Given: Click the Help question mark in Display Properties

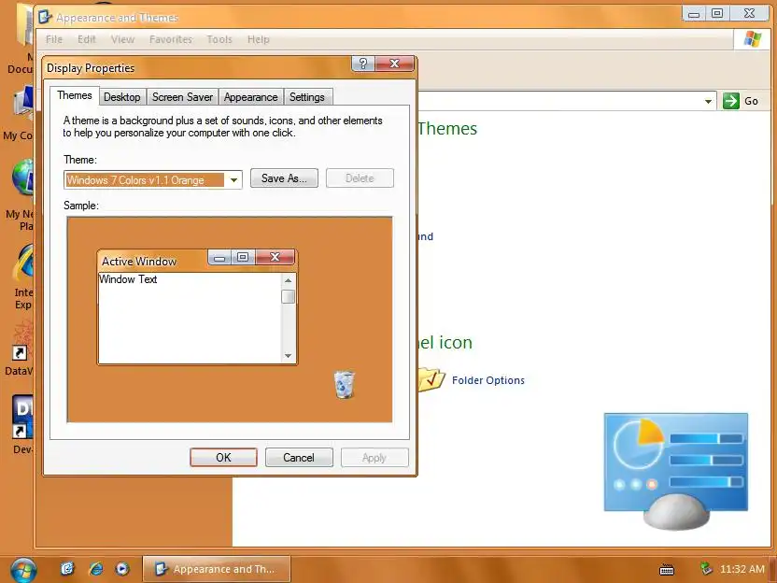Looking at the screenshot, I should (363, 64).
